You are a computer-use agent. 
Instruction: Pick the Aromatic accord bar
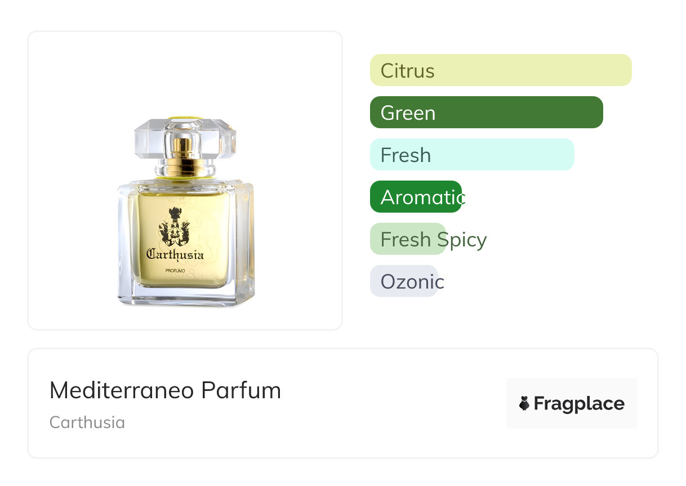[x=416, y=197]
